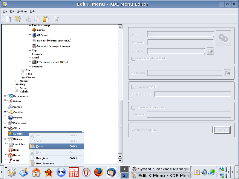Click the volume speaker tray icon

pyautogui.click(x=204, y=172)
